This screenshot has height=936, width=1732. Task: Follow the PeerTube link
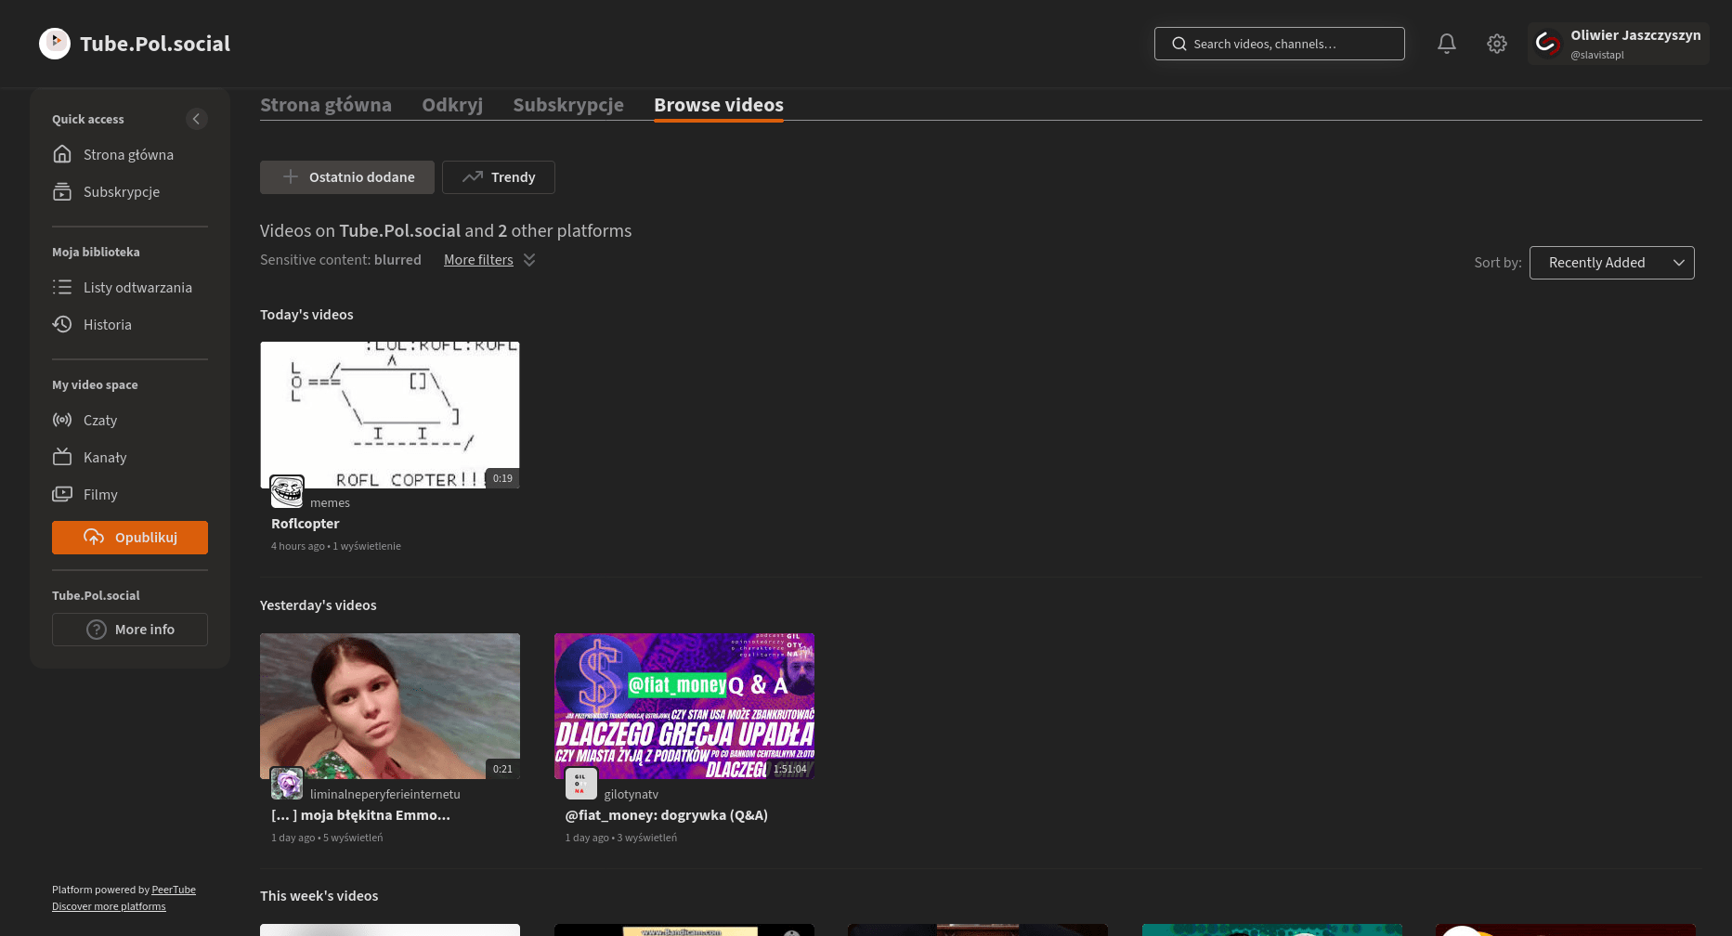tap(174, 890)
